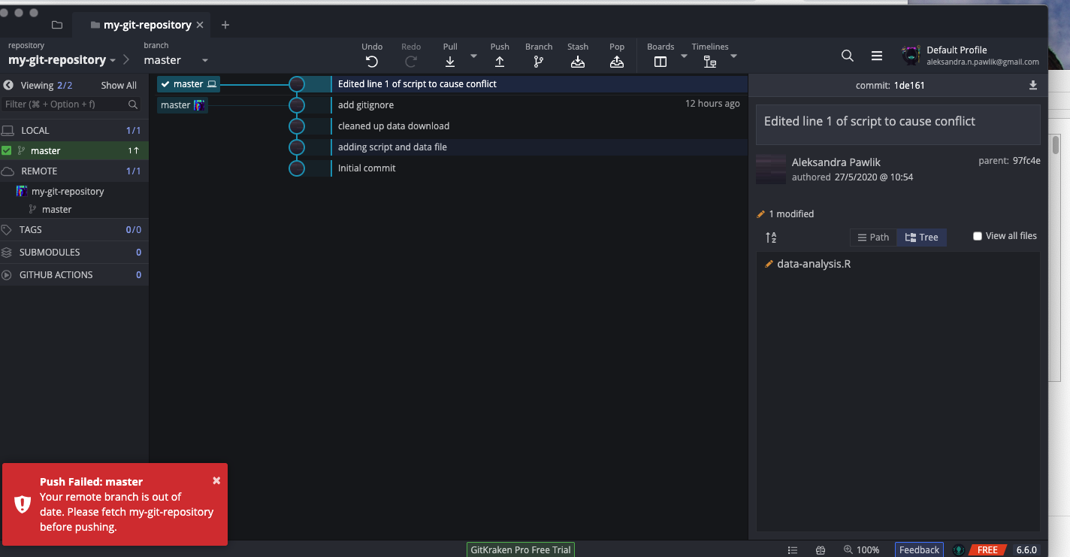Select remote master branch in sidebar

point(57,209)
